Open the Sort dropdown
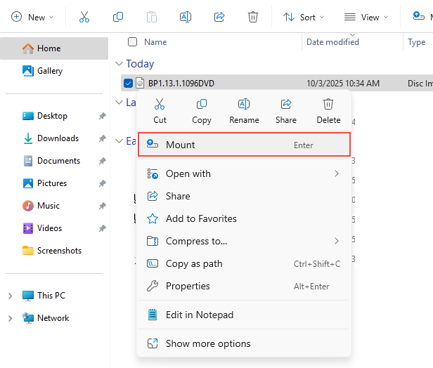The height and width of the screenshot is (368, 433). pyautogui.click(x=304, y=17)
